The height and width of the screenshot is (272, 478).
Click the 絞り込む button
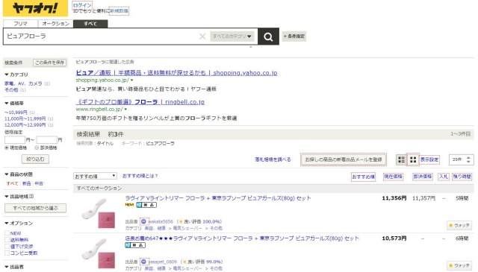click(x=35, y=159)
